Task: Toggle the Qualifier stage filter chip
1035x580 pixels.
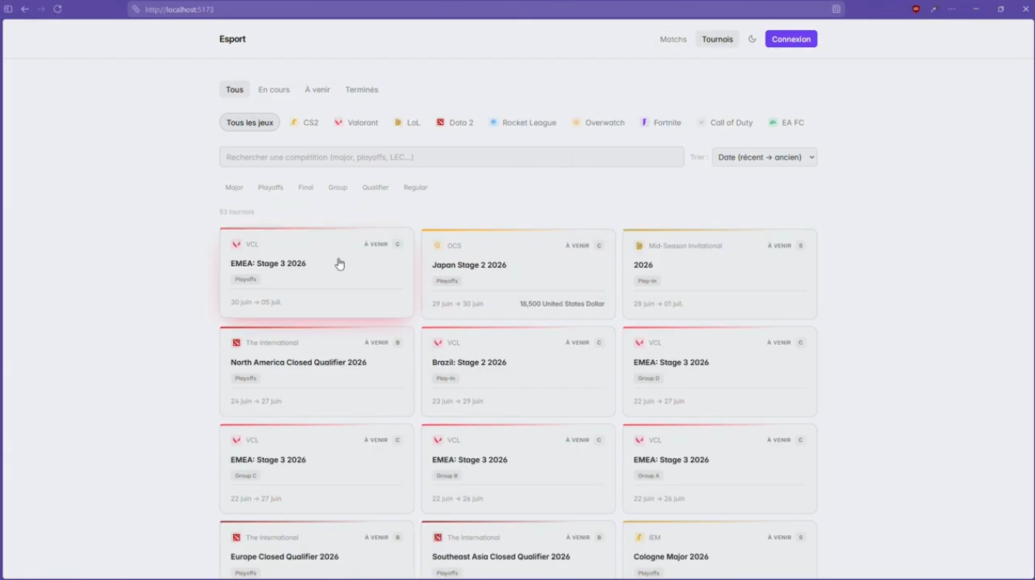Action: pos(375,187)
